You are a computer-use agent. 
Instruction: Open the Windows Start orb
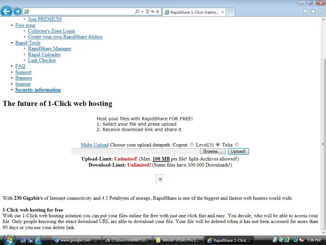click(9, 240)
